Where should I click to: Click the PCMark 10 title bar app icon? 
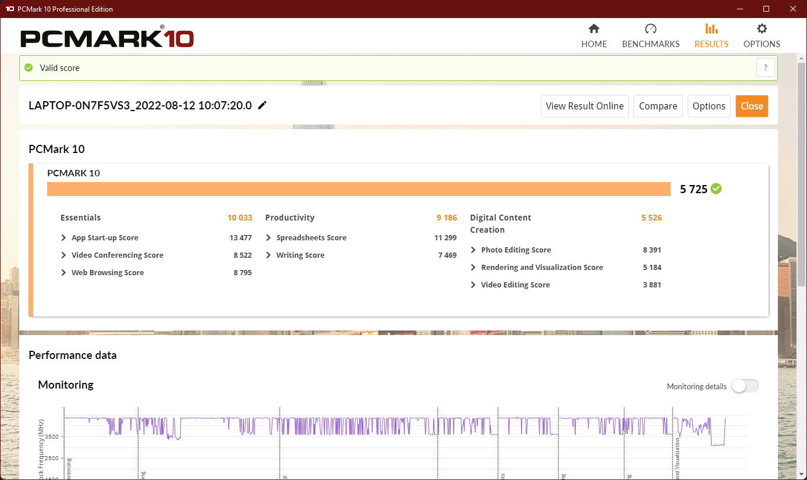(x=10, y=9)
